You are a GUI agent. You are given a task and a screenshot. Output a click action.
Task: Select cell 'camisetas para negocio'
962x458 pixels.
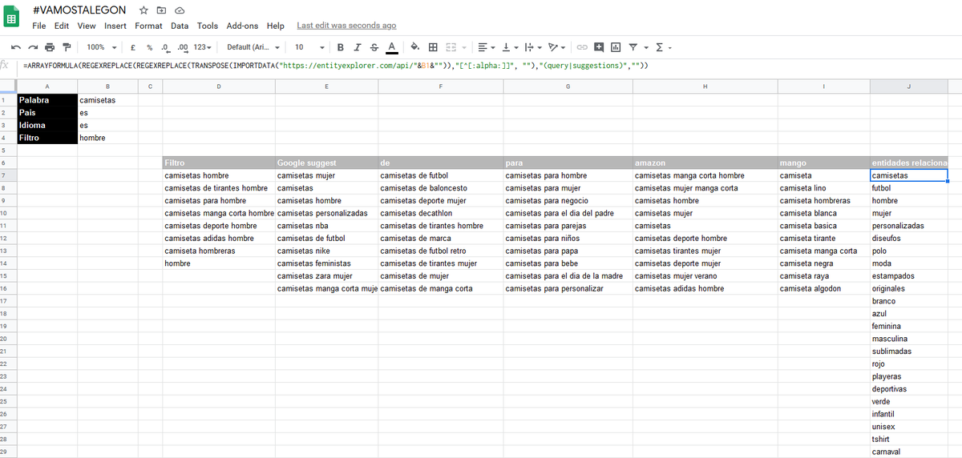click(568, 200)
